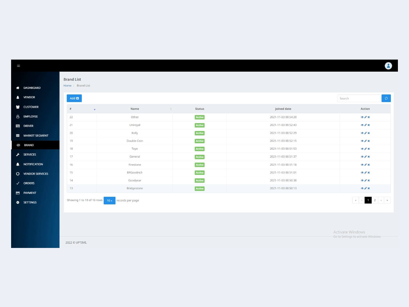Screen dimensions: 409x307
Task: Open Vendor in the sidebar
Action: [35, 97]
